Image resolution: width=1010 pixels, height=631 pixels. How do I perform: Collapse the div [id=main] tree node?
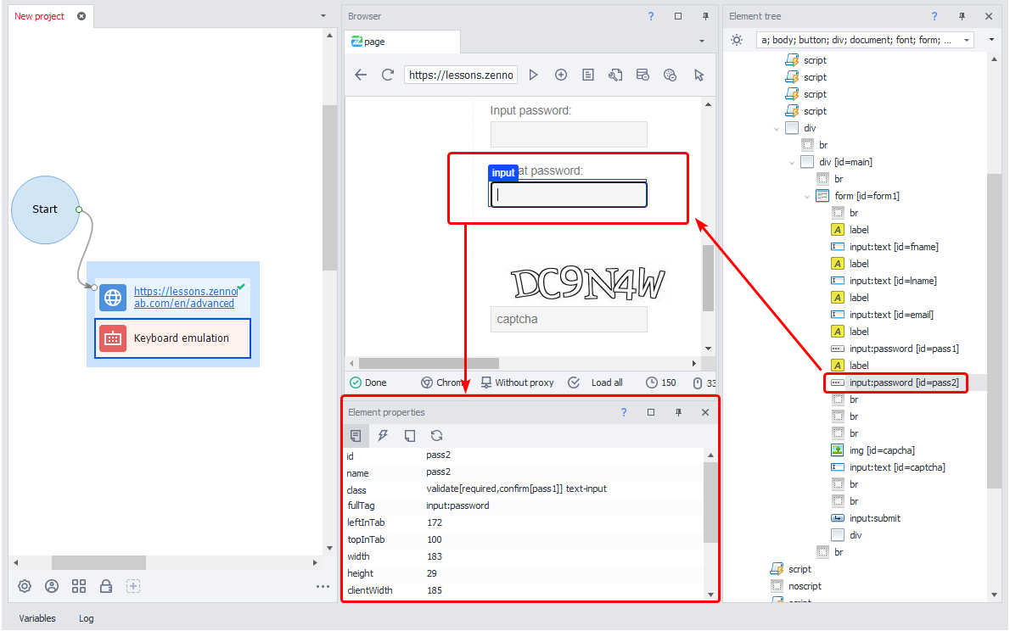coord(792,162)
